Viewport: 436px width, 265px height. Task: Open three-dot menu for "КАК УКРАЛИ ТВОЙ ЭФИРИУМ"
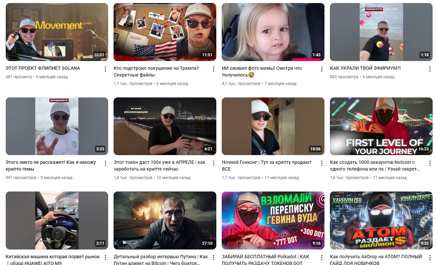pyautogui.click(x=430, y=69)
